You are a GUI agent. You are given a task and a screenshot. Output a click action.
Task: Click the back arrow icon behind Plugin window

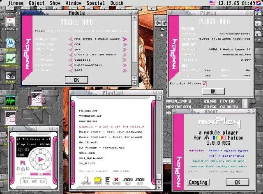(158, 23)
